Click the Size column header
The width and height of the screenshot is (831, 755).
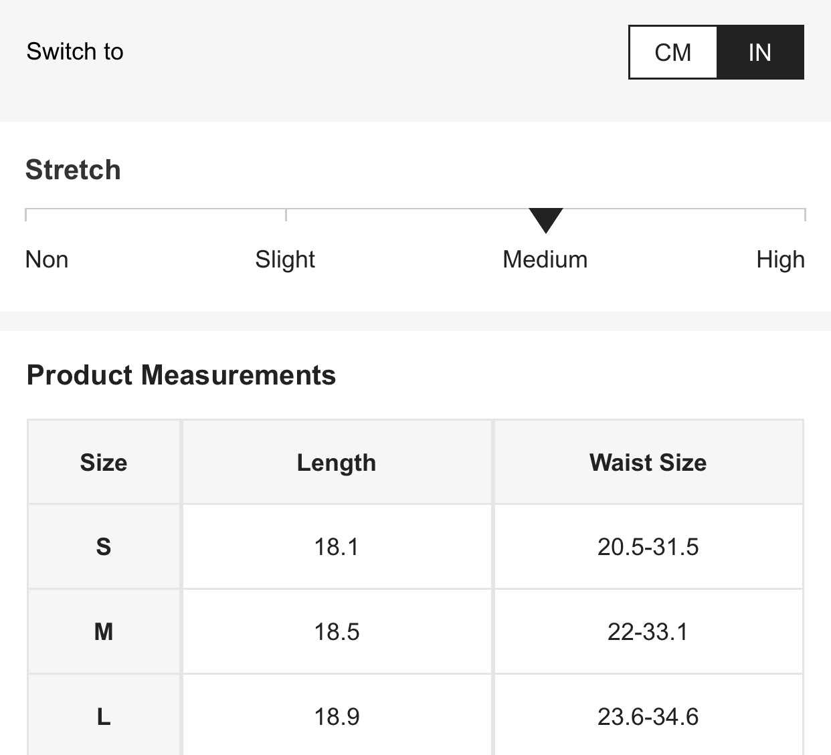point(104,463)
